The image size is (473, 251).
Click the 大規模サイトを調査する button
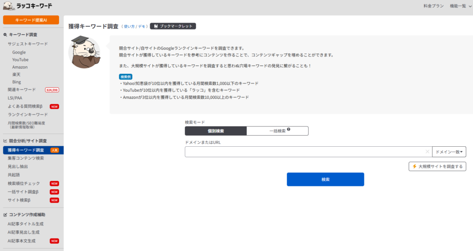(437, 167)
